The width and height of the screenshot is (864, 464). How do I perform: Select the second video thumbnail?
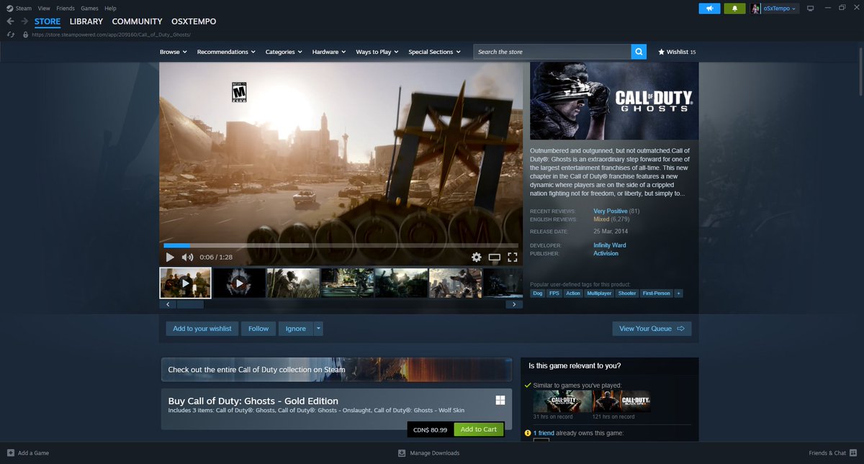point(239,283)
